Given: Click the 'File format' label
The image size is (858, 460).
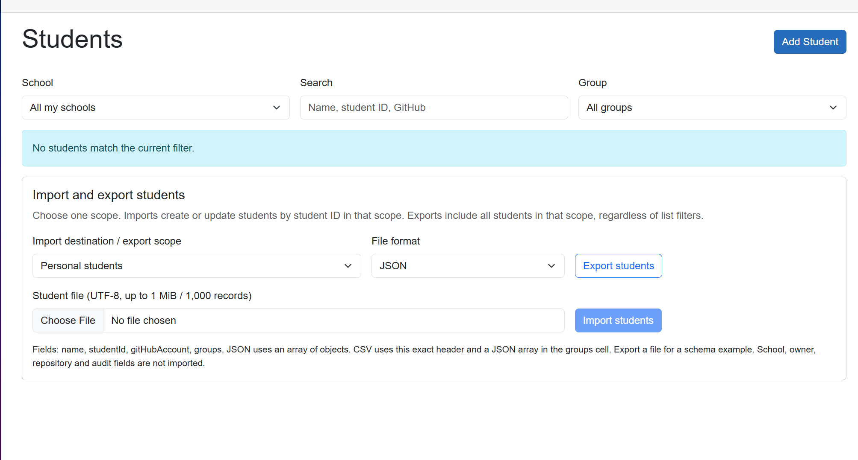Looking at the screenshot, I should pyautogui.click(x=395, y=241).
